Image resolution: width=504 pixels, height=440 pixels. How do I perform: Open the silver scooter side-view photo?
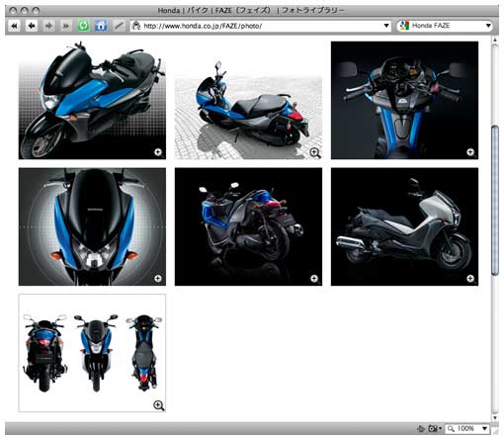(x=404, y=226)
